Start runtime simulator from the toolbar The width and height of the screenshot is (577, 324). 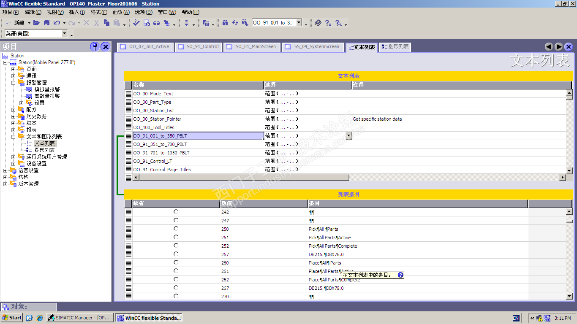[x=147, y=23]
